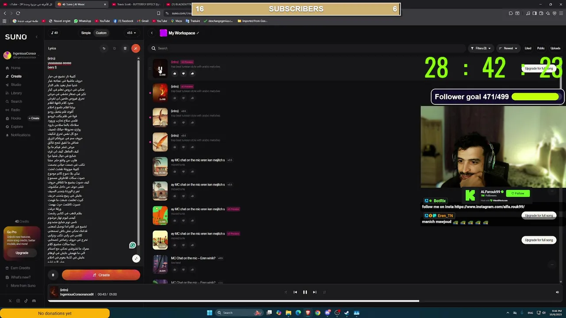Pause the currently playing track
Viewport: 566px width, 318px height.
tap(305, 292)
